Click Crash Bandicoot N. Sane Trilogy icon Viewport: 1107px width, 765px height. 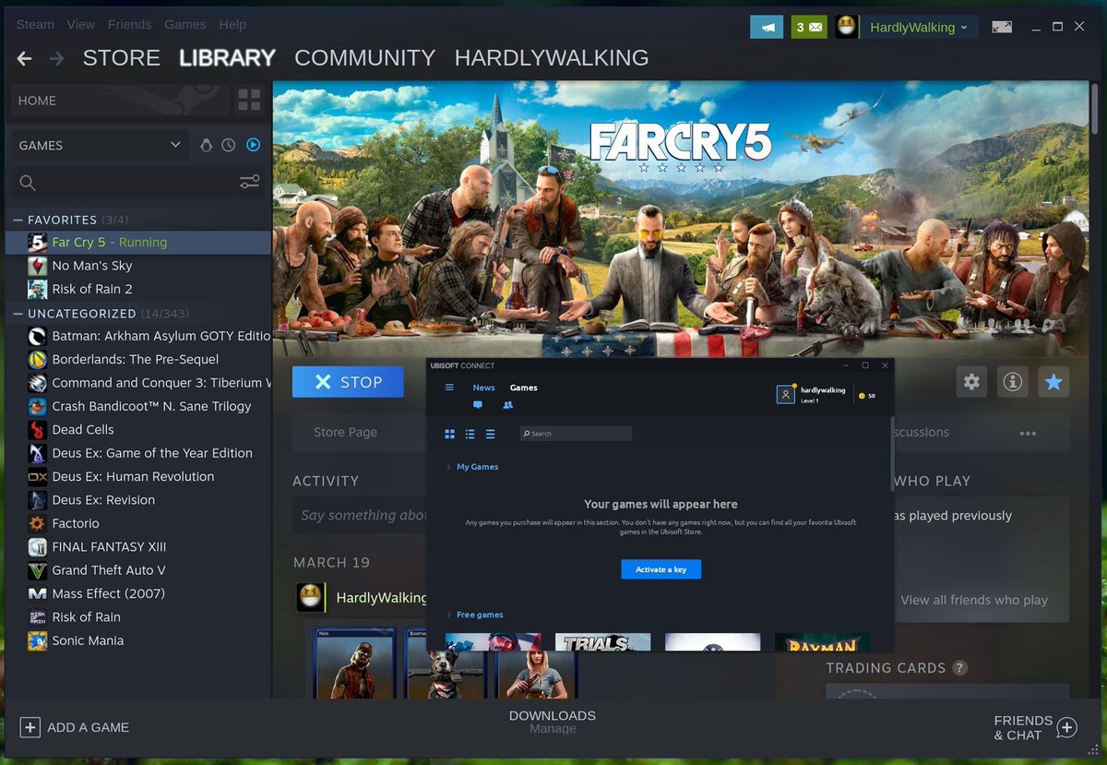pyautogui.click(x=37, y=406)
